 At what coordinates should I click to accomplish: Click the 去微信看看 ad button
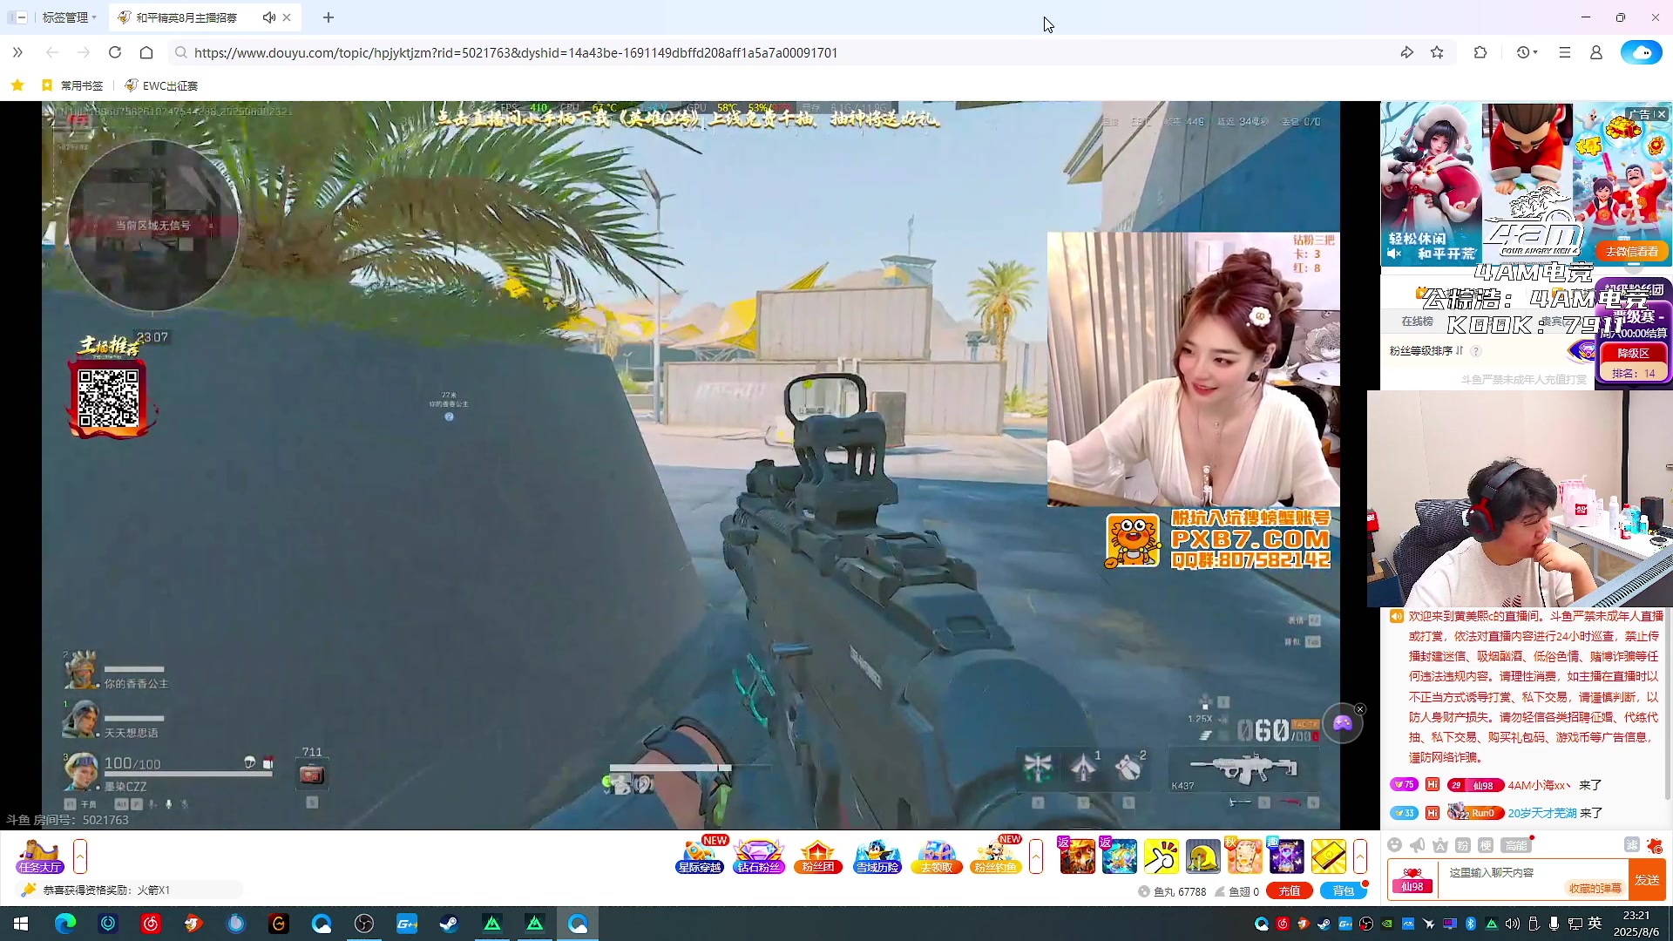click(x=1631, y=252)
